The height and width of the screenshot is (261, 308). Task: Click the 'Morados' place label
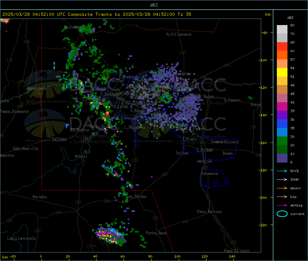tap(40, 197)
